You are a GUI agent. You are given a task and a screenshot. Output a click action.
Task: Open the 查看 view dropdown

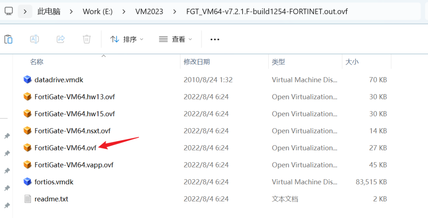point(176,39)
